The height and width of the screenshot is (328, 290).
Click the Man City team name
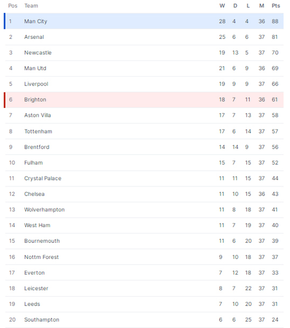[35, 21]
